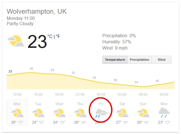Select Friday's rain cloud icon
The image size is (181, 134).
click(x=102, y=113)
